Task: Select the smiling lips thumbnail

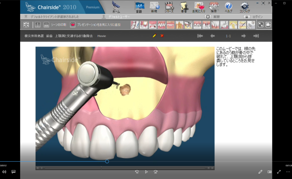Action: (170, 25)
